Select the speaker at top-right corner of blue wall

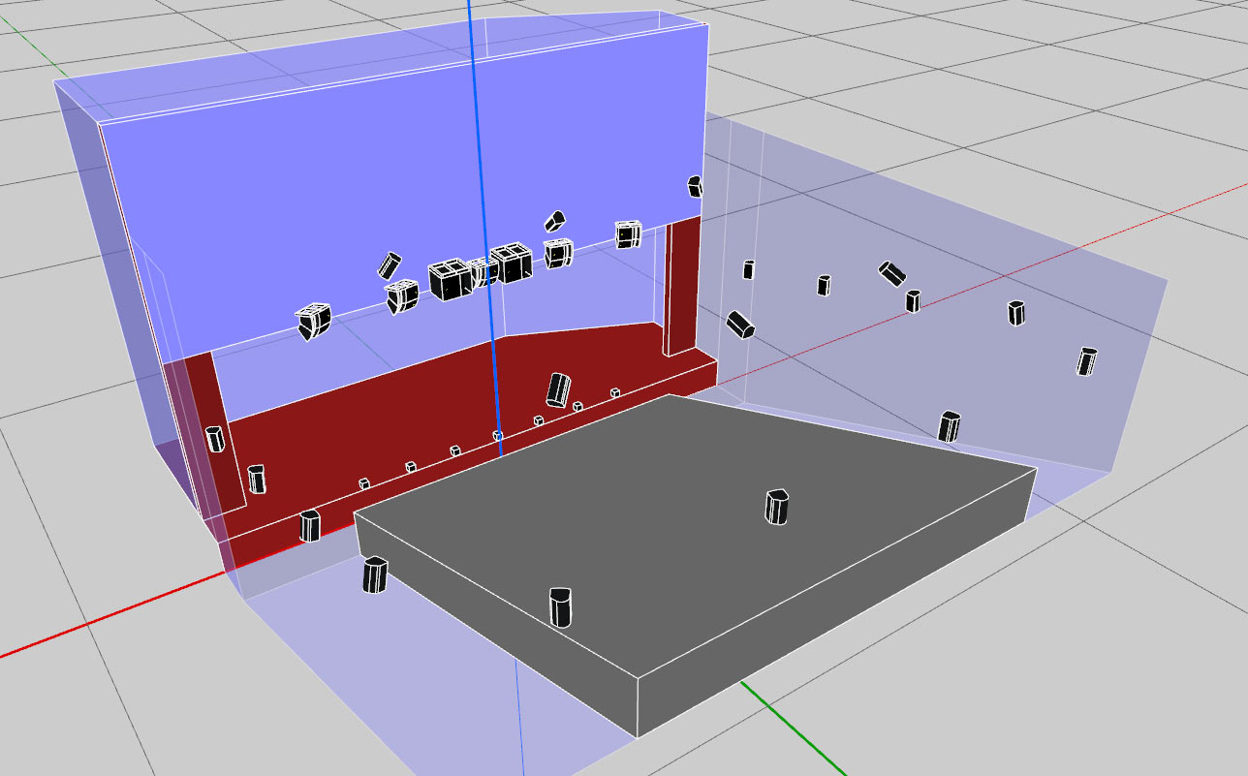[x=695, y=185]
